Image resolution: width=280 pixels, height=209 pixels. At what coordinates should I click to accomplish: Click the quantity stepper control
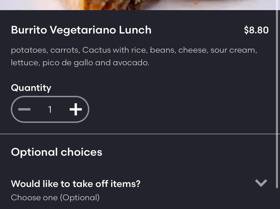tap(50, 109)
